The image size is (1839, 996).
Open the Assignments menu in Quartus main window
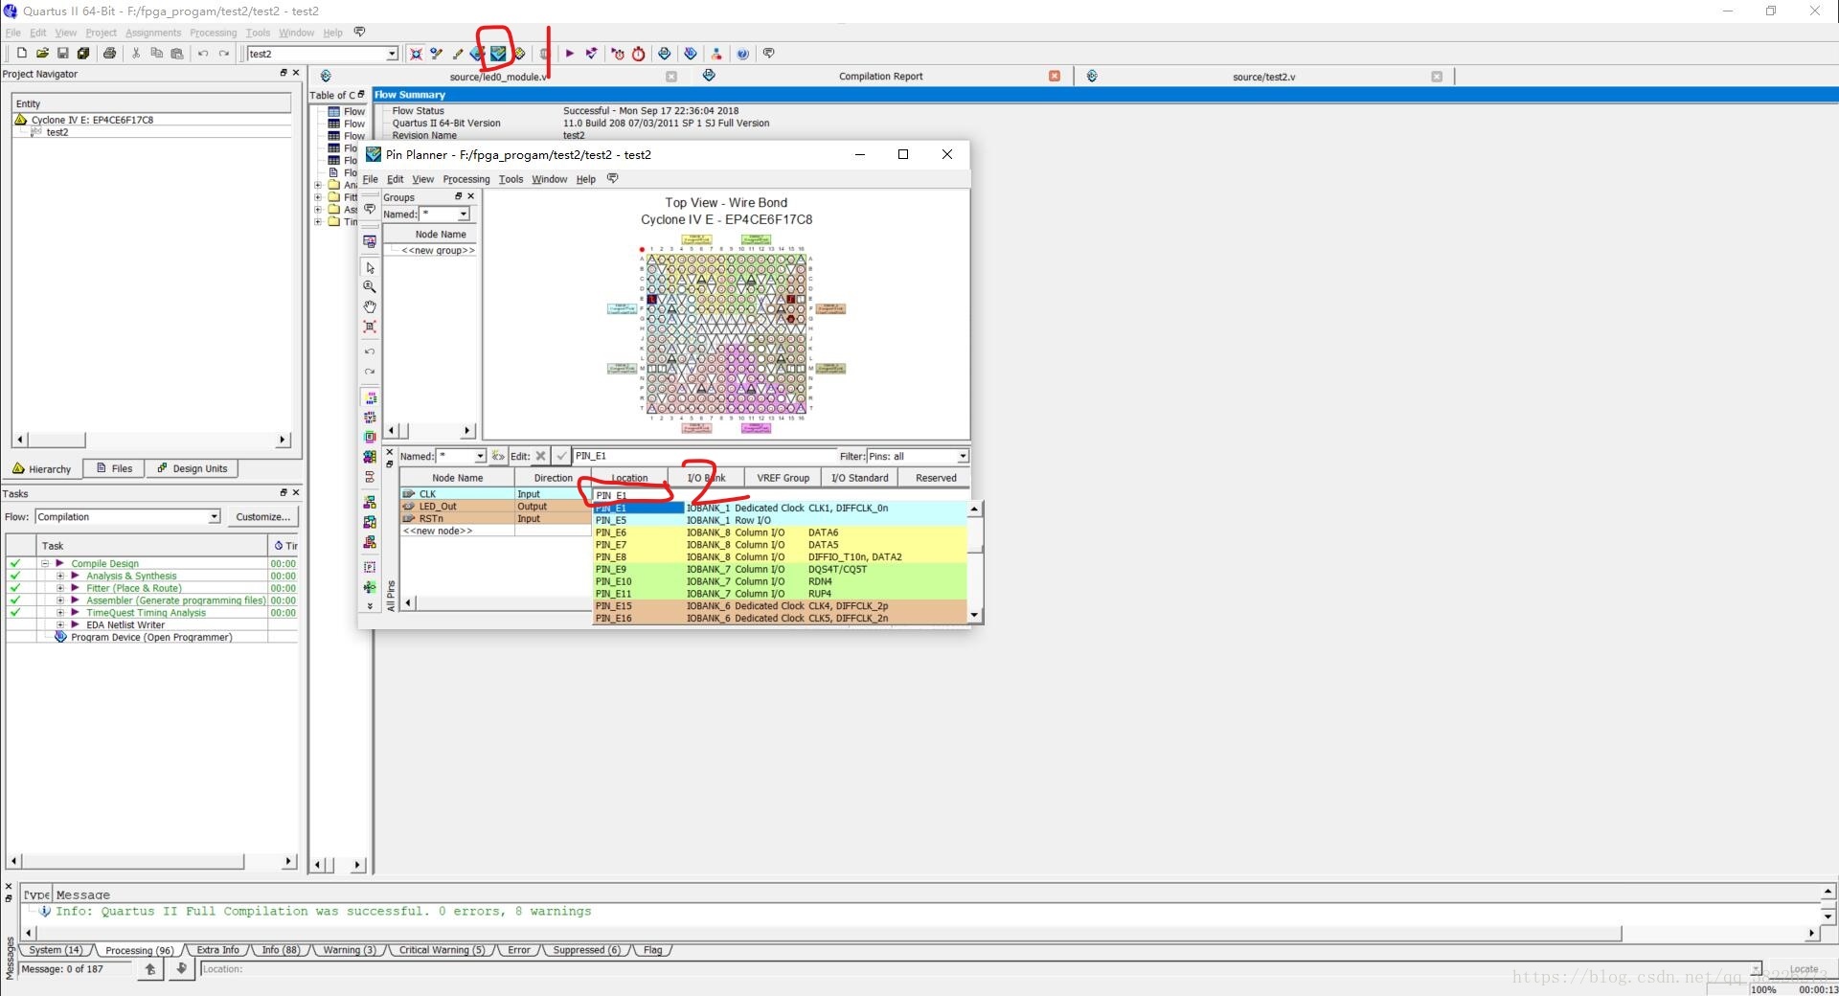pos(152,33)
